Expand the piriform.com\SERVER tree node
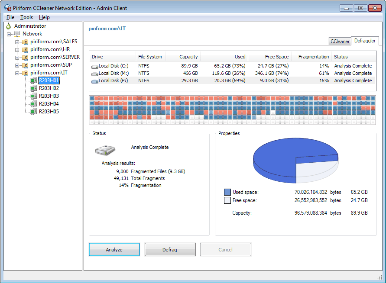Screen dimensions: 386x283 pos(17,58)
